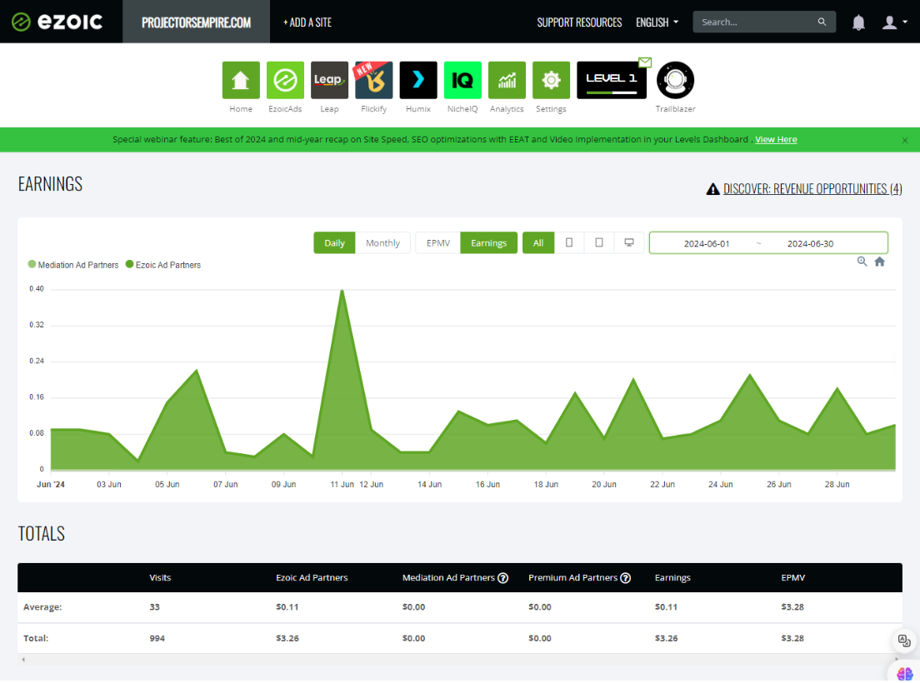The width and height of the screenshot is (920, 683).
Task: Open the user account dropdown
Action: pyautogui.click(x=895, y=22)
